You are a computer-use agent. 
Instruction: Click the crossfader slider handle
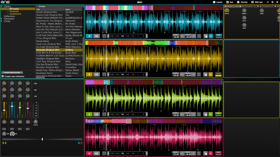pyautogui.click(x=42, y=139)
